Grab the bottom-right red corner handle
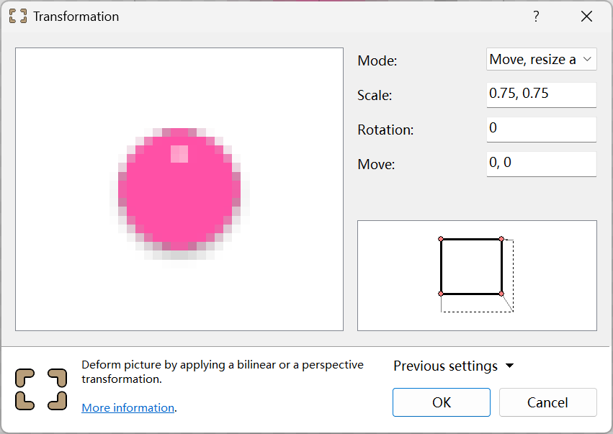Screen dimensions: 613x434 point(501,294)
